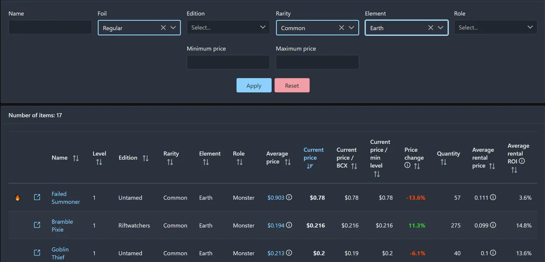The height and width of the screenshot is (262, 545).
Task: Focus the Minimum price field
Action: tap(228, 62)
